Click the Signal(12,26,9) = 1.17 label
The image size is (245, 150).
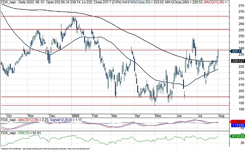tap(66, 120)
